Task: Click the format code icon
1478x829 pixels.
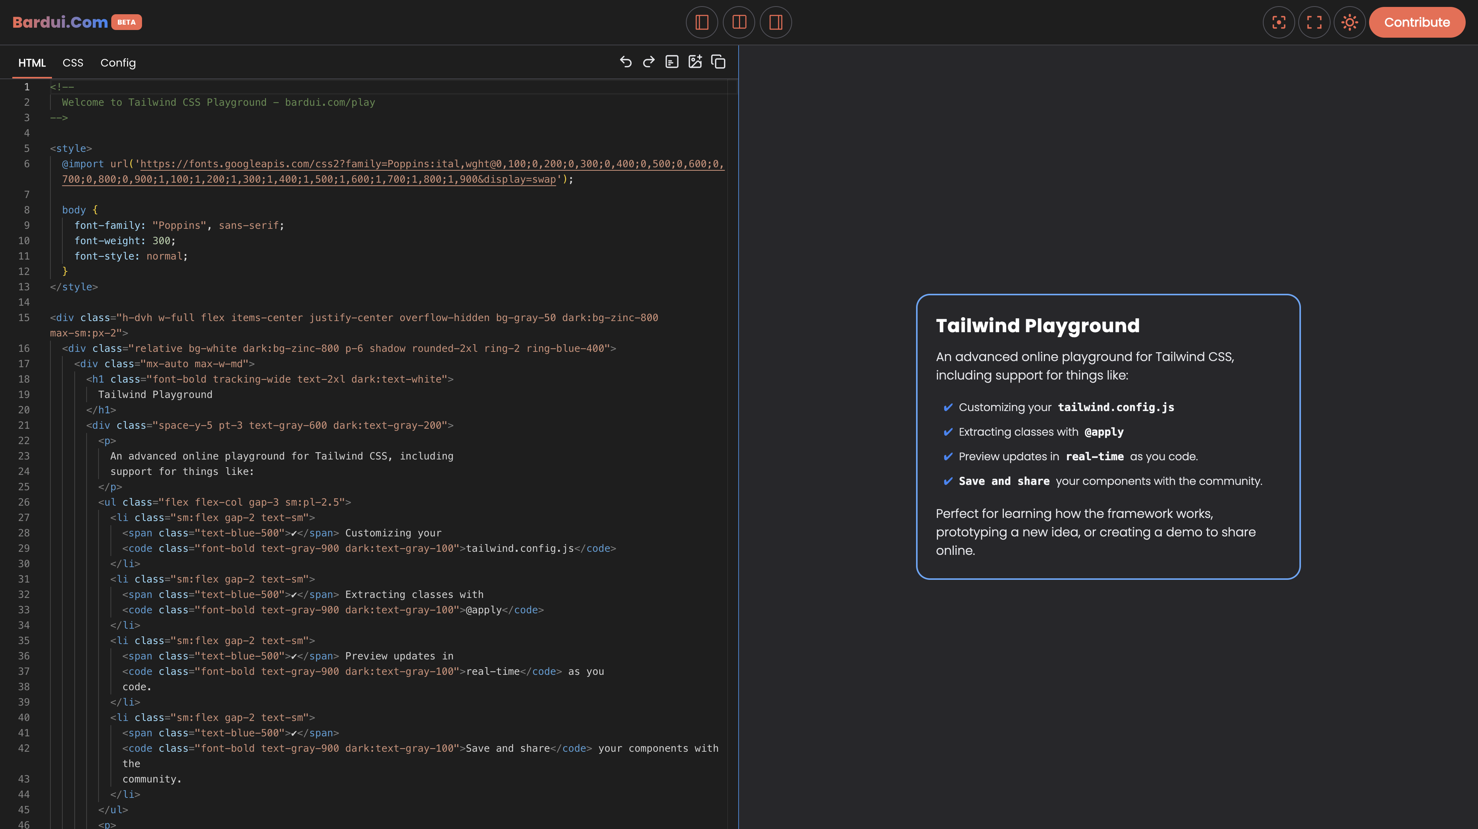Action: (x=671, y=62)
